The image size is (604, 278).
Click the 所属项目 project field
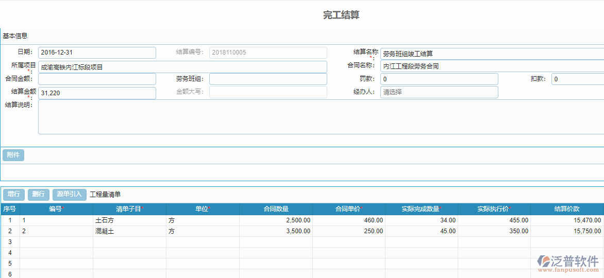coord(182,67)
